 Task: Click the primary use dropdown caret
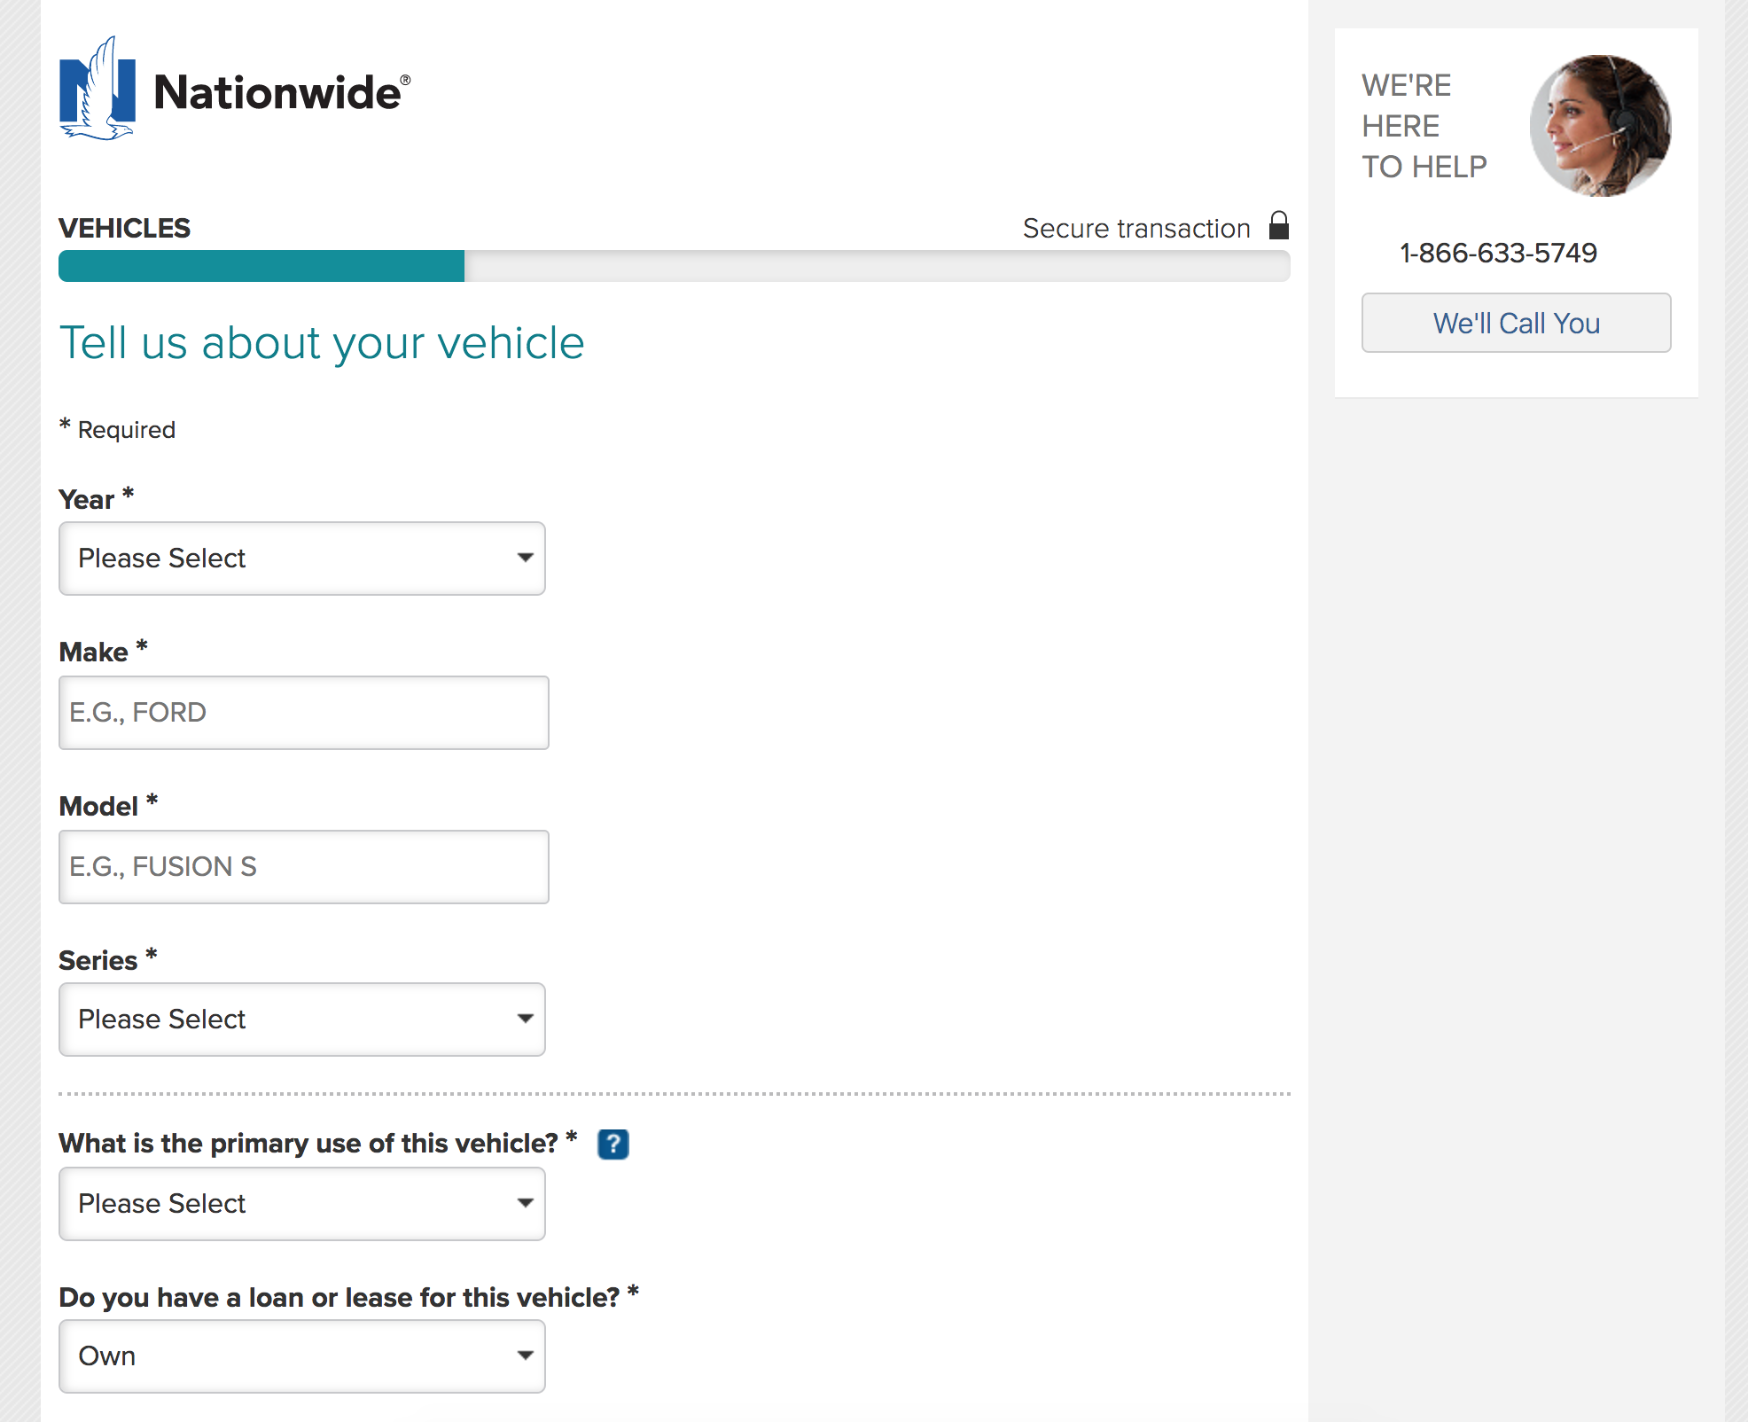pos(526,1203)
